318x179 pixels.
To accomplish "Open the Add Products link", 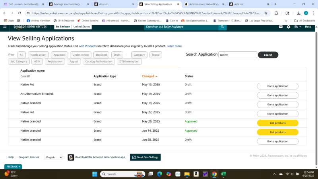I will pyautogui.click(x=87, y=46).
